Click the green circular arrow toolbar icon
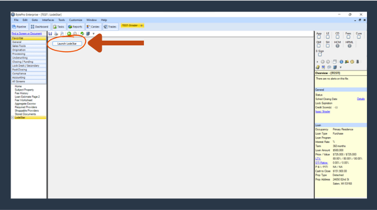 click(69, 34)
